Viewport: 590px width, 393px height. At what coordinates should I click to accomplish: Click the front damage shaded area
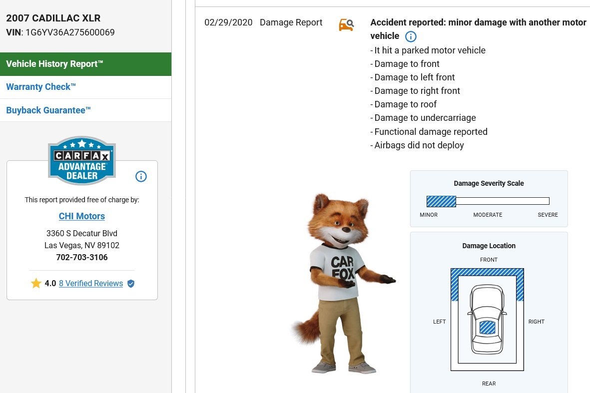[487, 272]
